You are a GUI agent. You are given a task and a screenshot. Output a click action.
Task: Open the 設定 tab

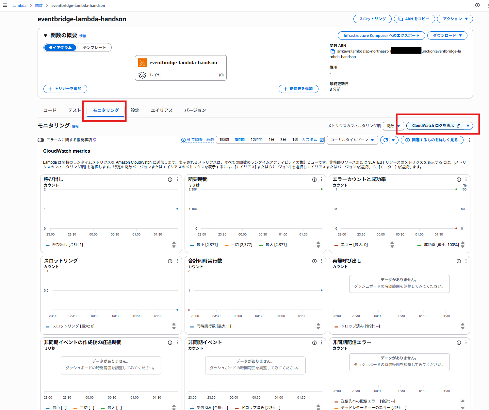[x=135, y=110]
